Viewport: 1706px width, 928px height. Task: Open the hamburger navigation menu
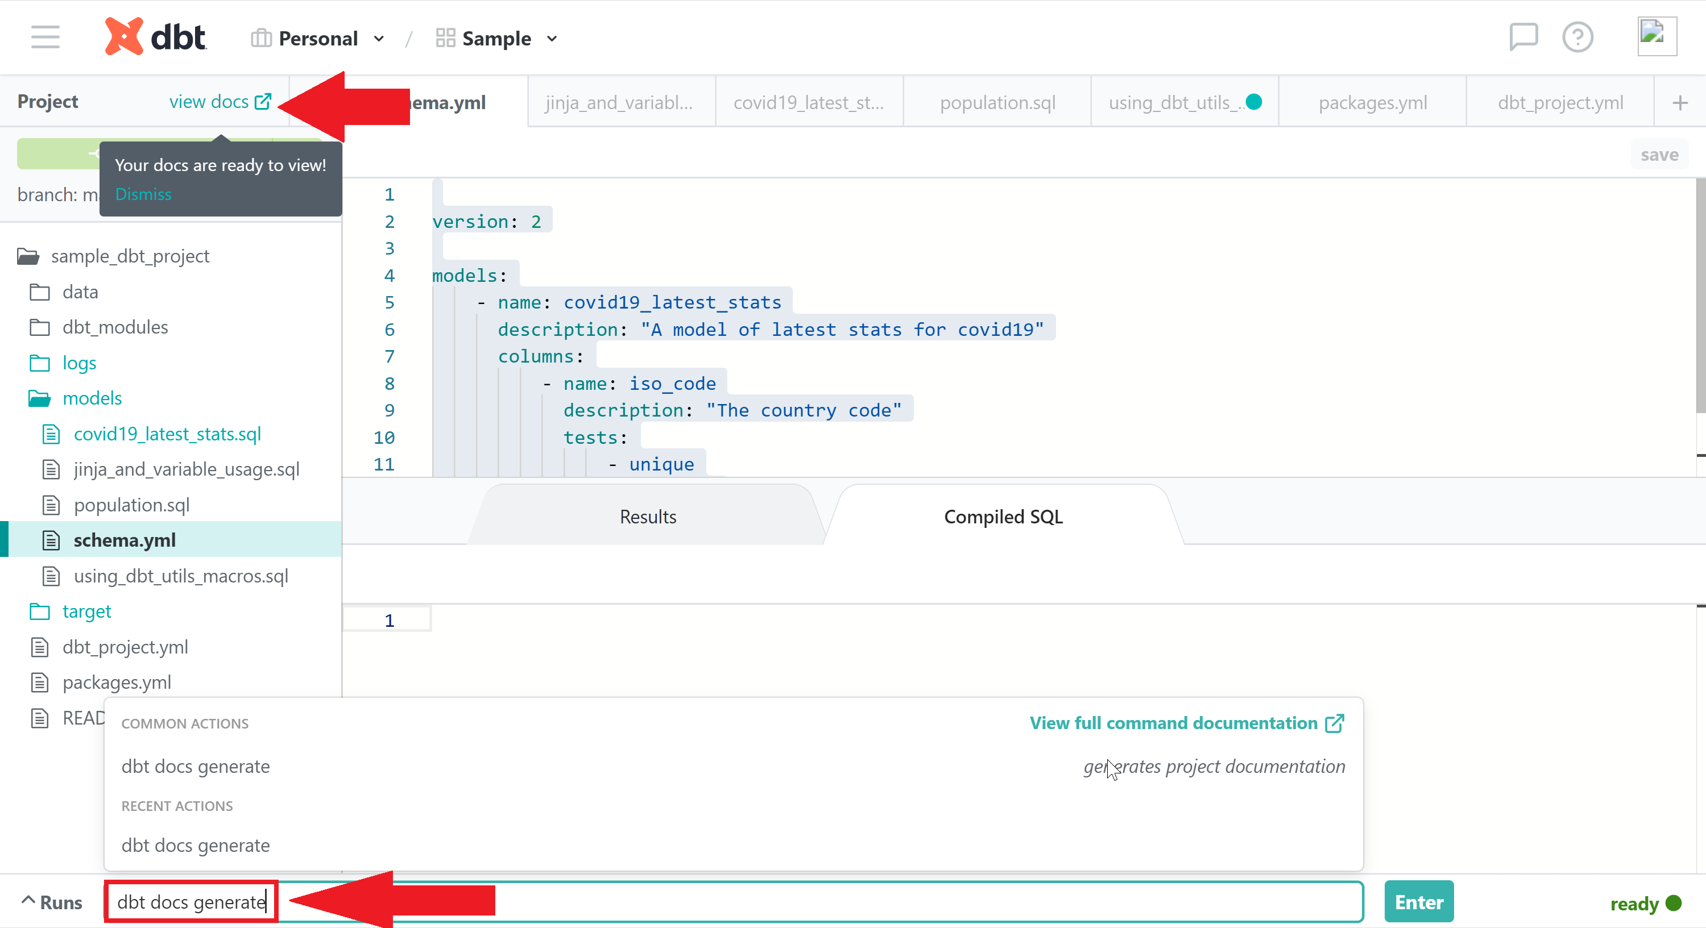click(45, 37)
